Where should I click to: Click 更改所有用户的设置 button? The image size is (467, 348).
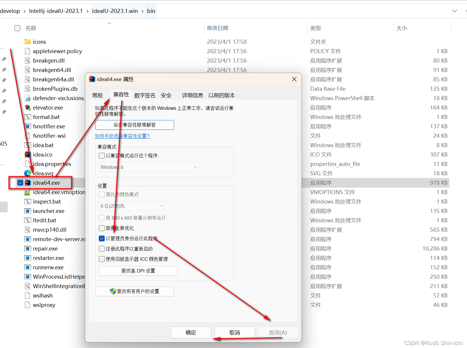pos(135,291)
